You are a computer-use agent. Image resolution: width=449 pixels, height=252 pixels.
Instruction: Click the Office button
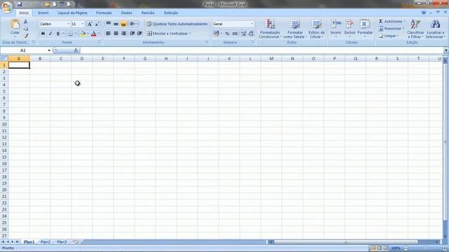tap(7, 6)
